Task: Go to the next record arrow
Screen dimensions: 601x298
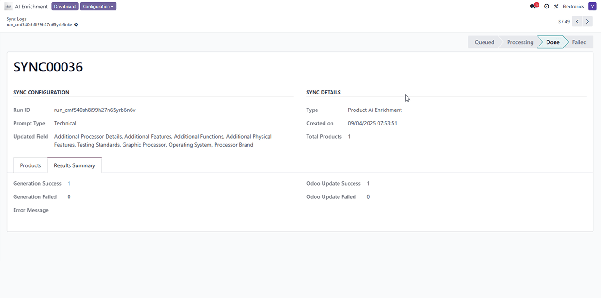Action: pyautogui.click(x=587, y=22)
